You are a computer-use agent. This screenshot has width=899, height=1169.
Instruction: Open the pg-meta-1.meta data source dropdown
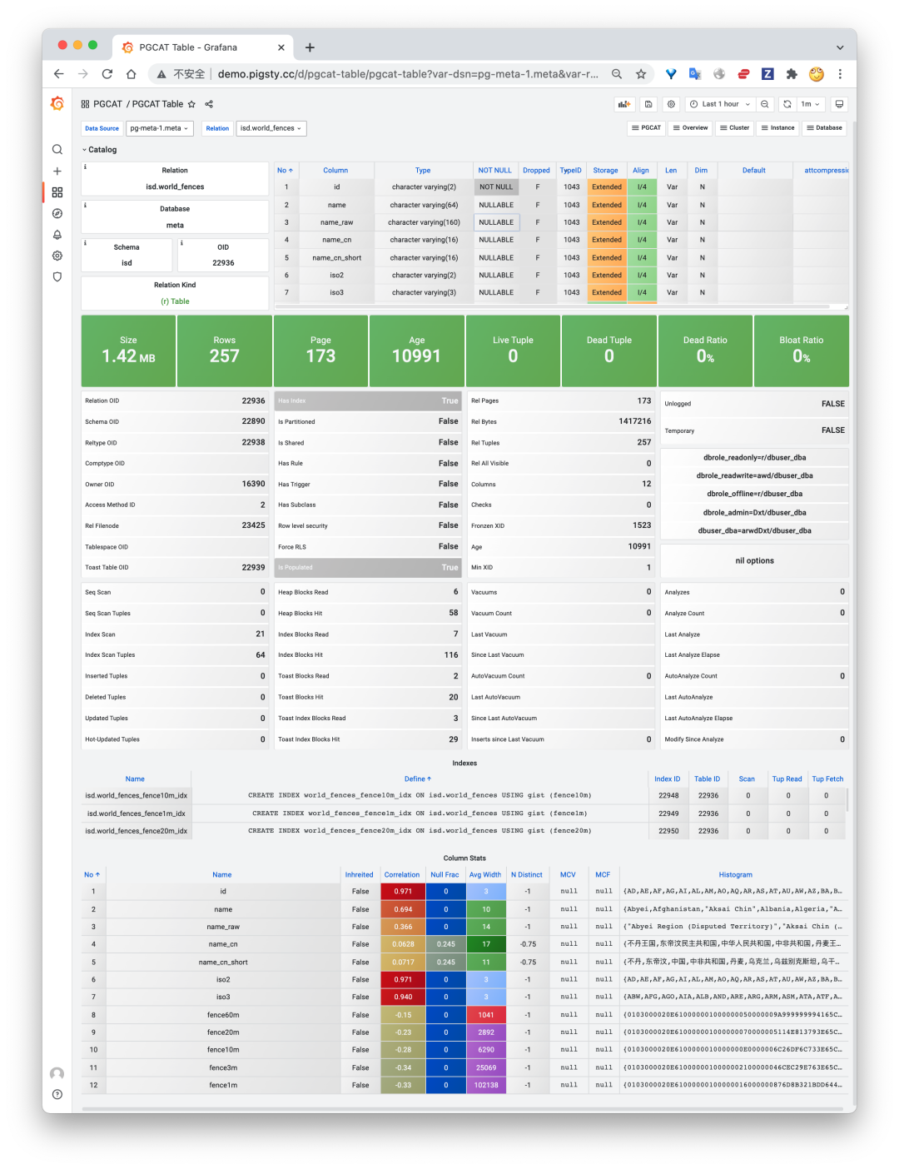coord(159,128)
